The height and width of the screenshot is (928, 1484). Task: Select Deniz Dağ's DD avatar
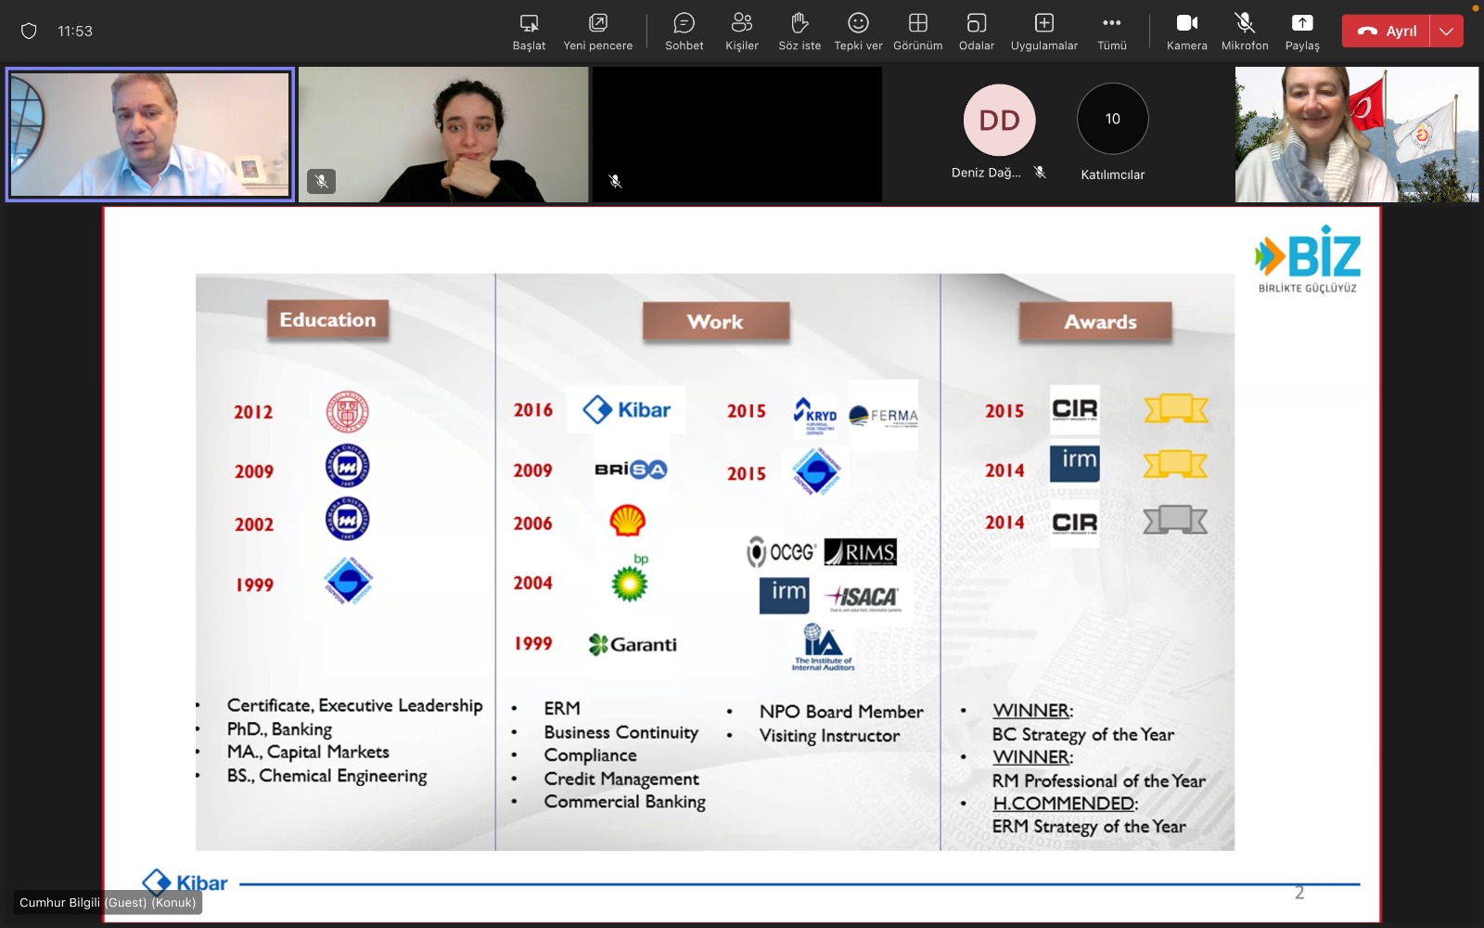pos(999,121)
